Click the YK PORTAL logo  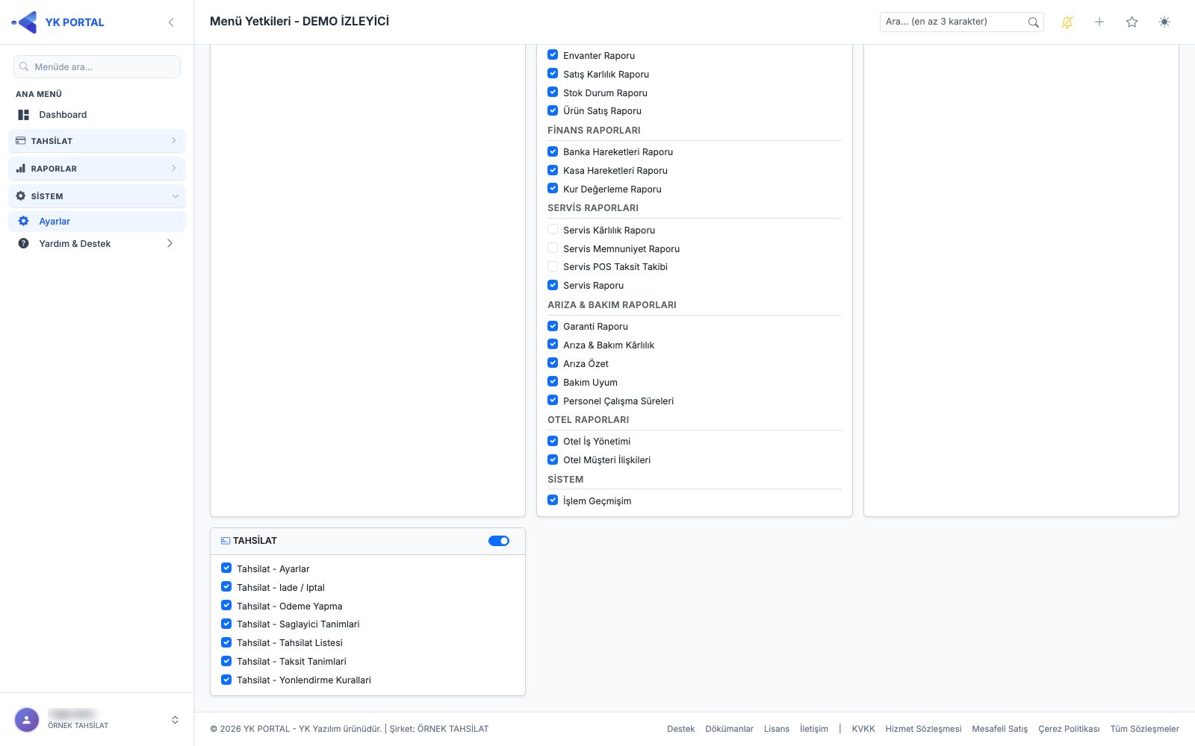[58, 22]
